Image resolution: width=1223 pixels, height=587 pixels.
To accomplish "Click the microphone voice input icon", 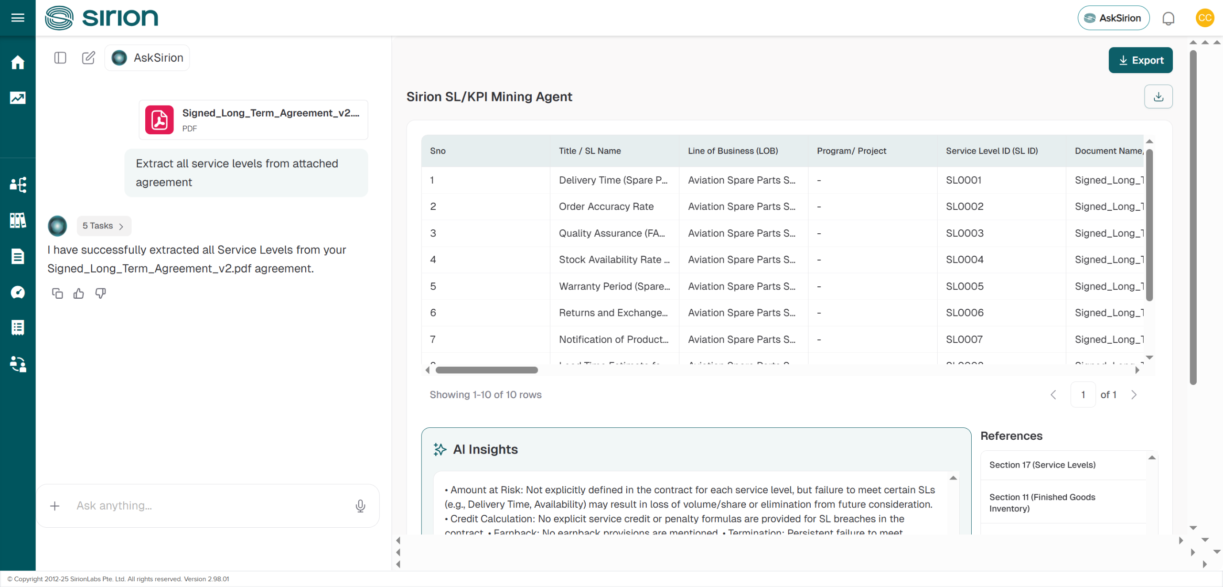I will tap(360, 506).
